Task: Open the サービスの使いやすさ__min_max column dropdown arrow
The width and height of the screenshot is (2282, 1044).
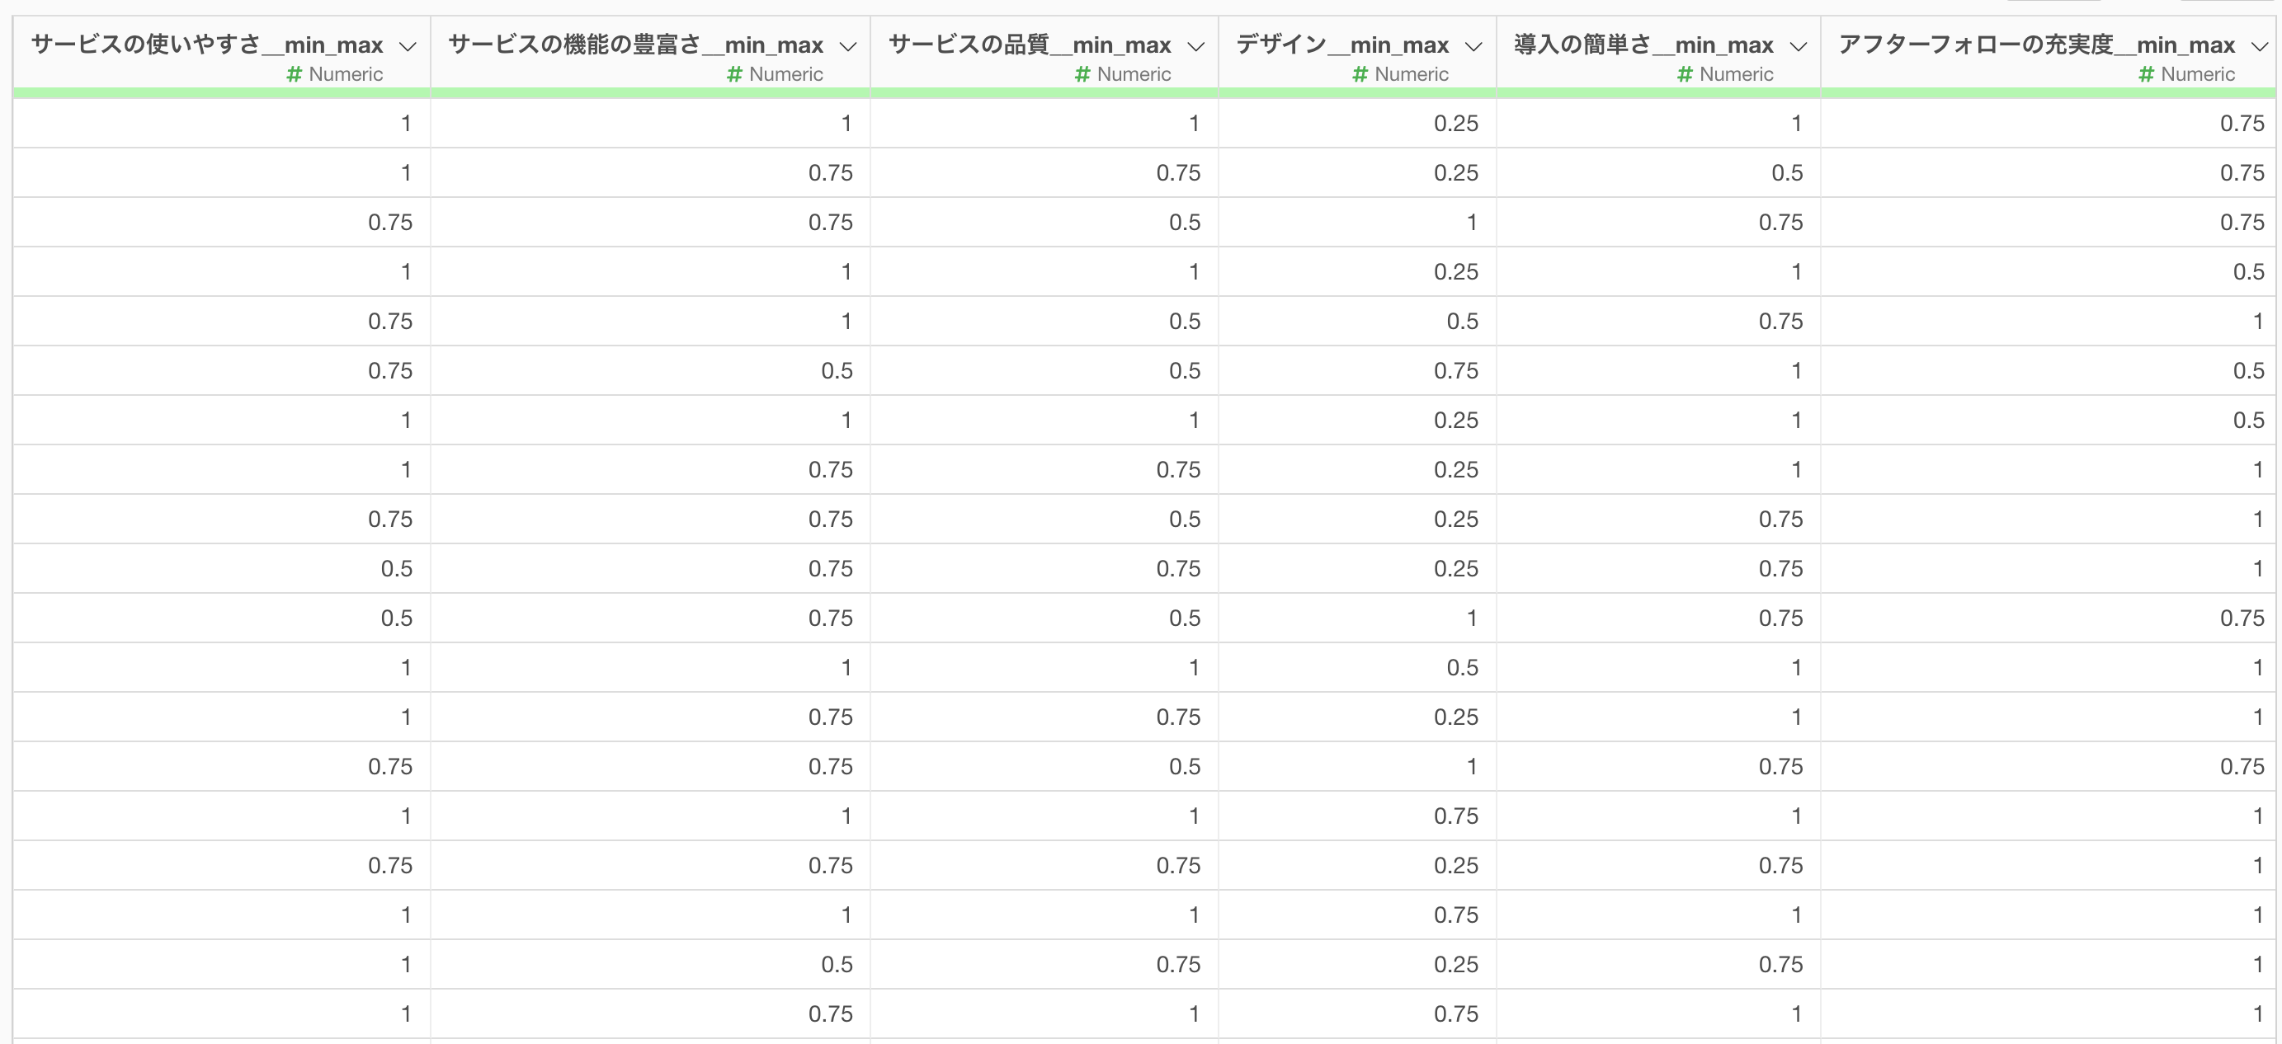Action: (x=408, y=47)
